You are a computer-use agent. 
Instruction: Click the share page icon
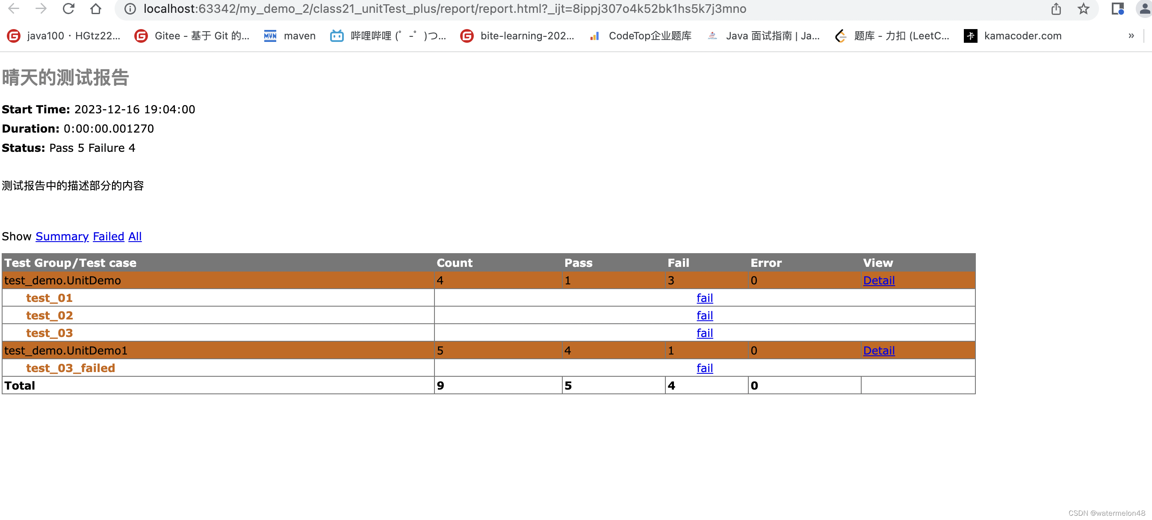tap(1056, 9)
